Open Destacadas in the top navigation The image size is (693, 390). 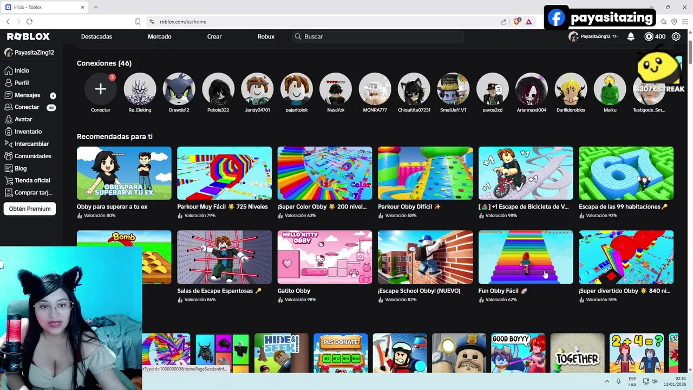point(96,36)
